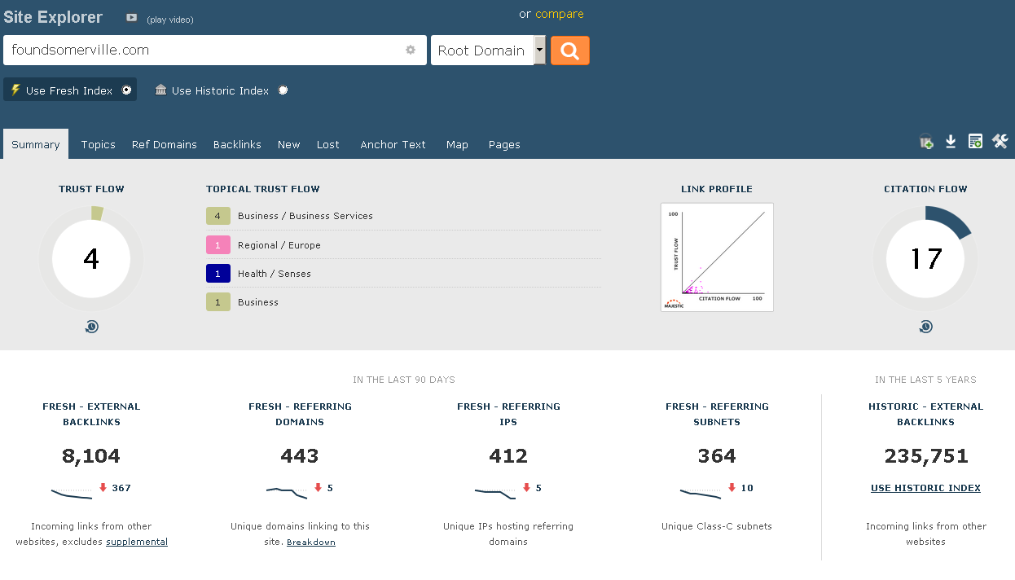This screenshot has width=1015, height=580.
Task: Click the gear icon in search field
Action: click(x=411, y=50)
